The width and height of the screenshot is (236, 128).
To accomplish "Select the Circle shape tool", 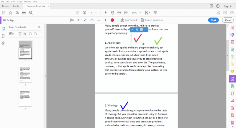I will pyautogui.click(x=92, y=20).
